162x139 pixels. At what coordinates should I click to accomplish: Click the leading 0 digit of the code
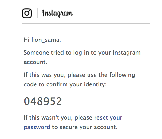pos(27,101)
